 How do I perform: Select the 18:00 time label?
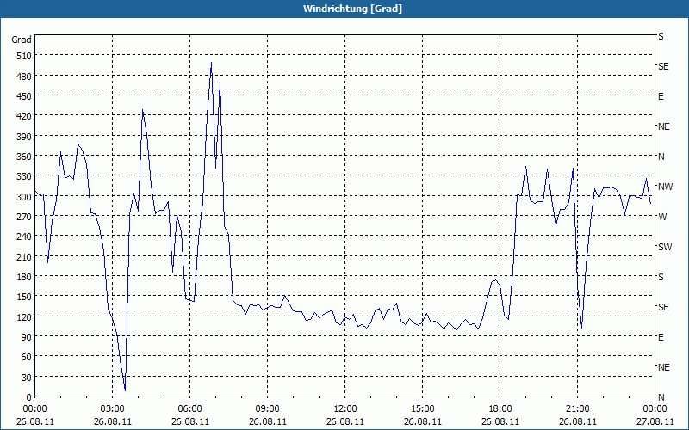500,409
